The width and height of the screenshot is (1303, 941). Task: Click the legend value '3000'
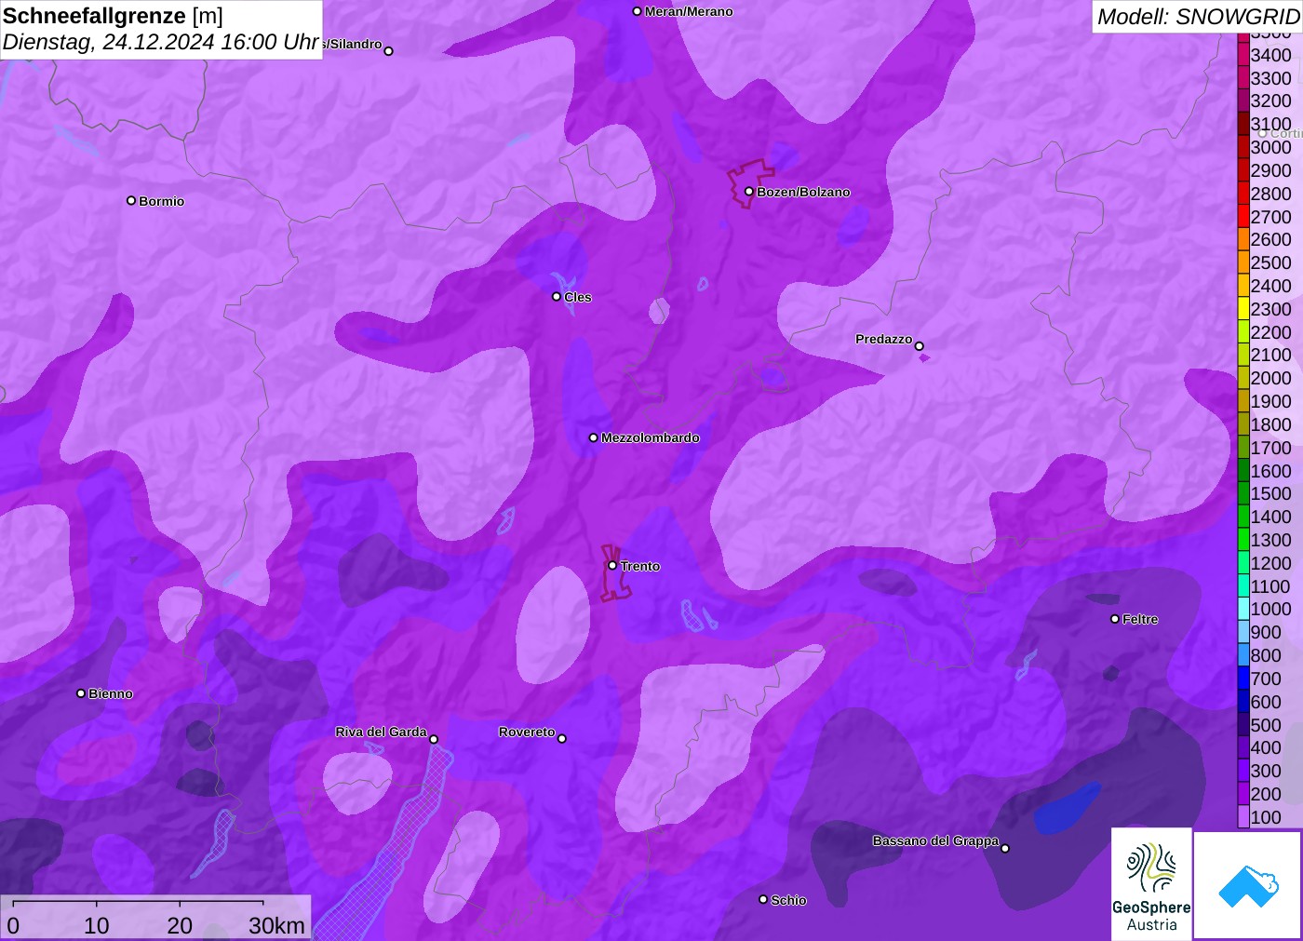(x=1270, y=147)
